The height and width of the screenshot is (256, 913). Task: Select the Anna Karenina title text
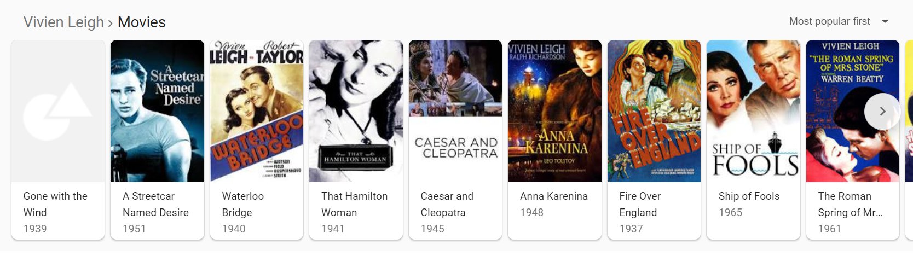554,196
